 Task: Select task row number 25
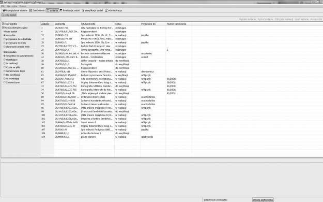[181, 50]
